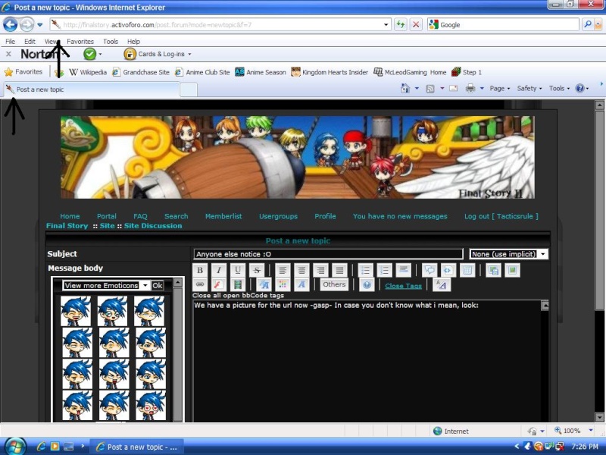Insert horizontal line separator icon

tap(403, 270)
